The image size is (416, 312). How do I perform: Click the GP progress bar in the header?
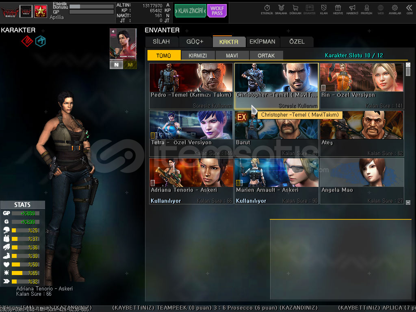[x=91, y=12]
